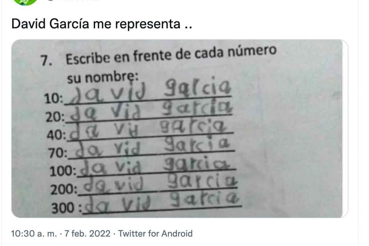Click the tweet text "David García me representa"
369x246 pixels.
click(101, 24)
